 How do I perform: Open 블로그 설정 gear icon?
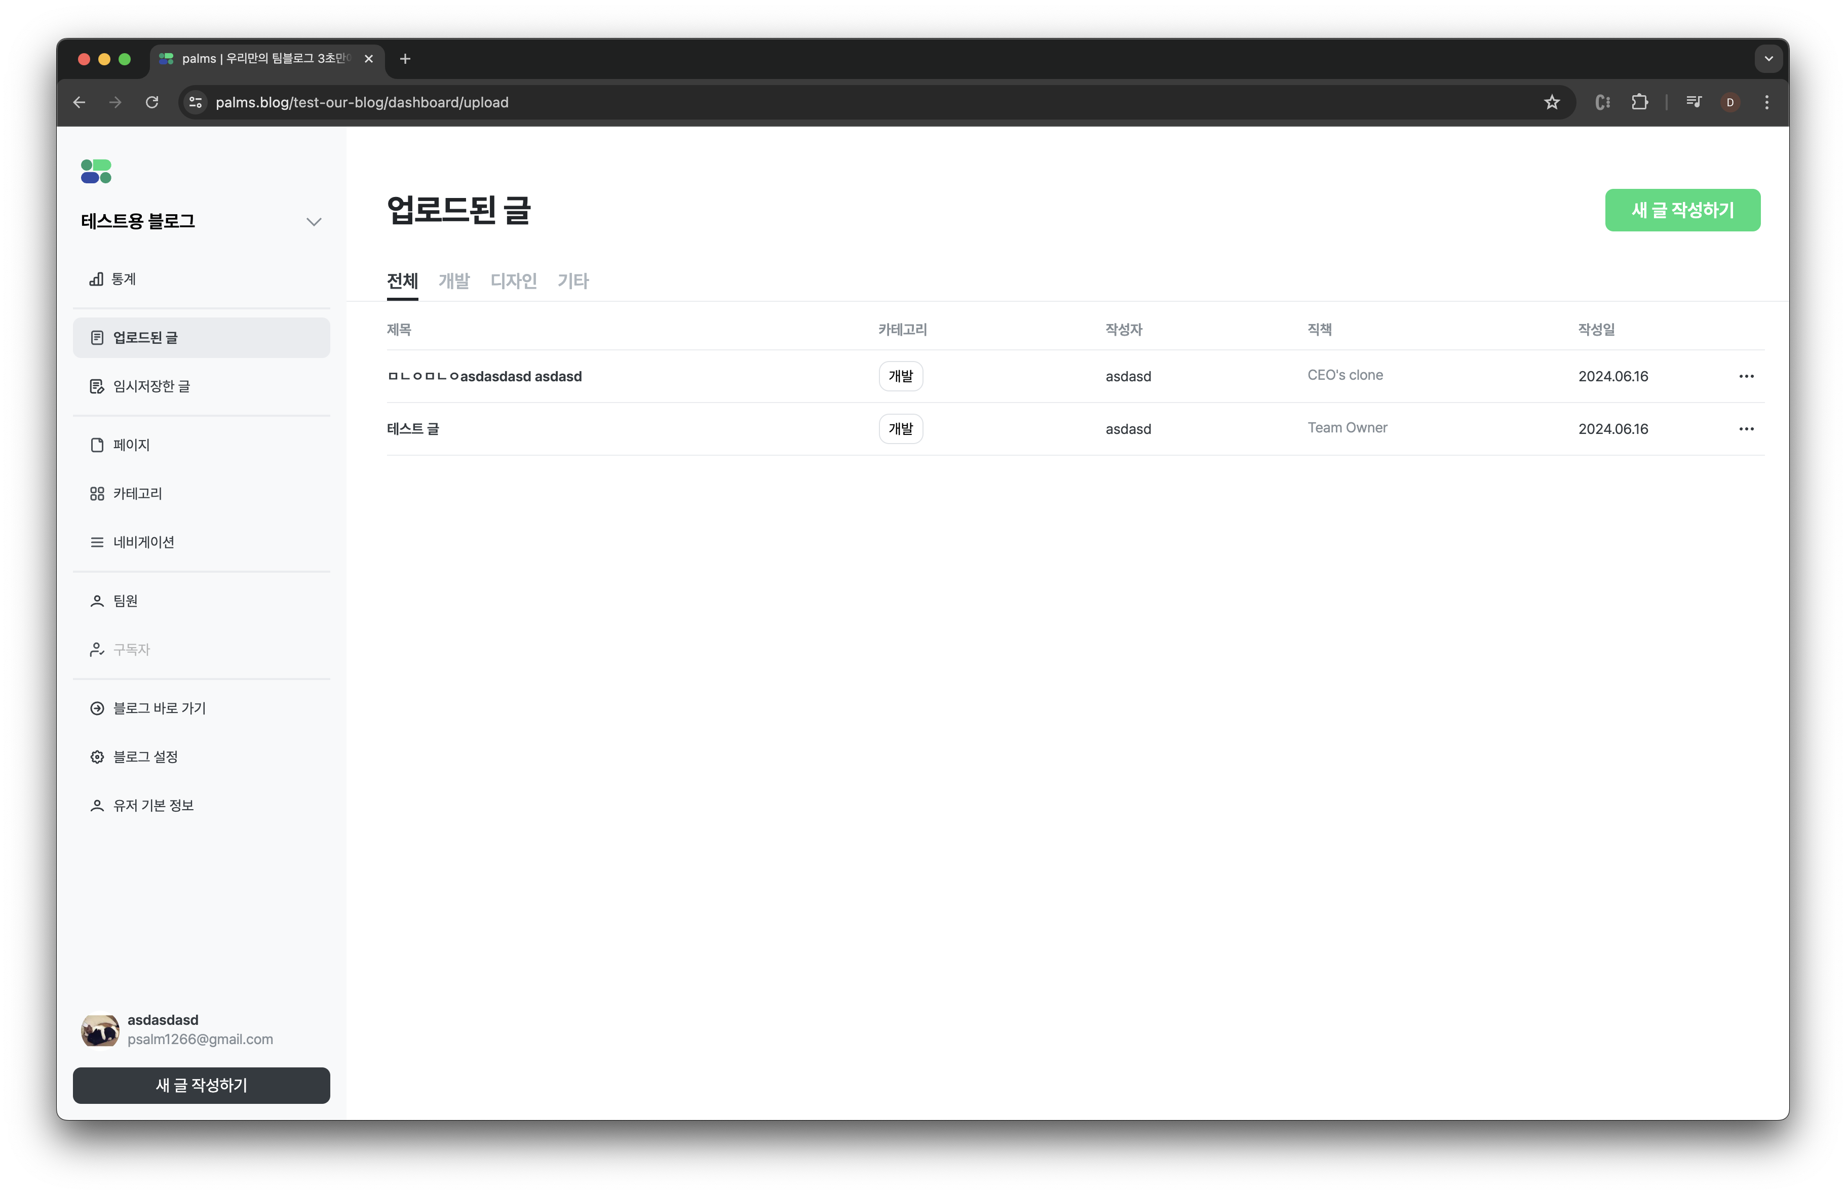click(97, 757)
